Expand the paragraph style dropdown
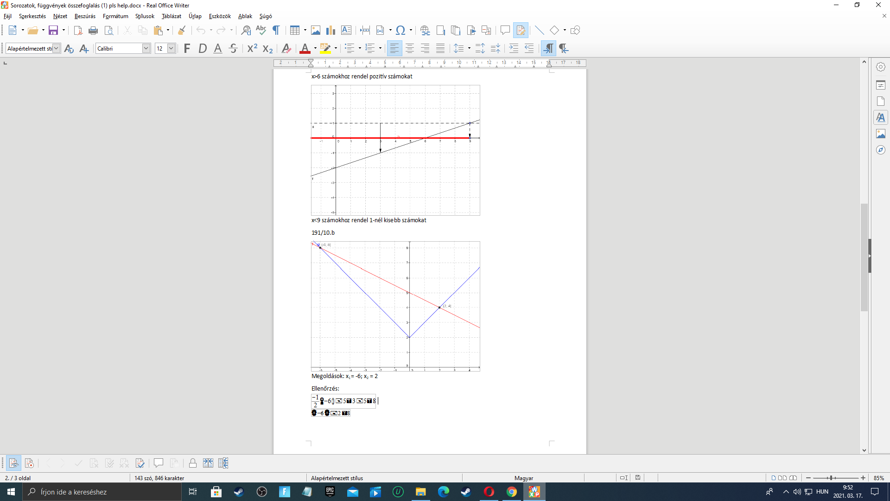Viewport: 890px width, 501px height. (56, 48)
